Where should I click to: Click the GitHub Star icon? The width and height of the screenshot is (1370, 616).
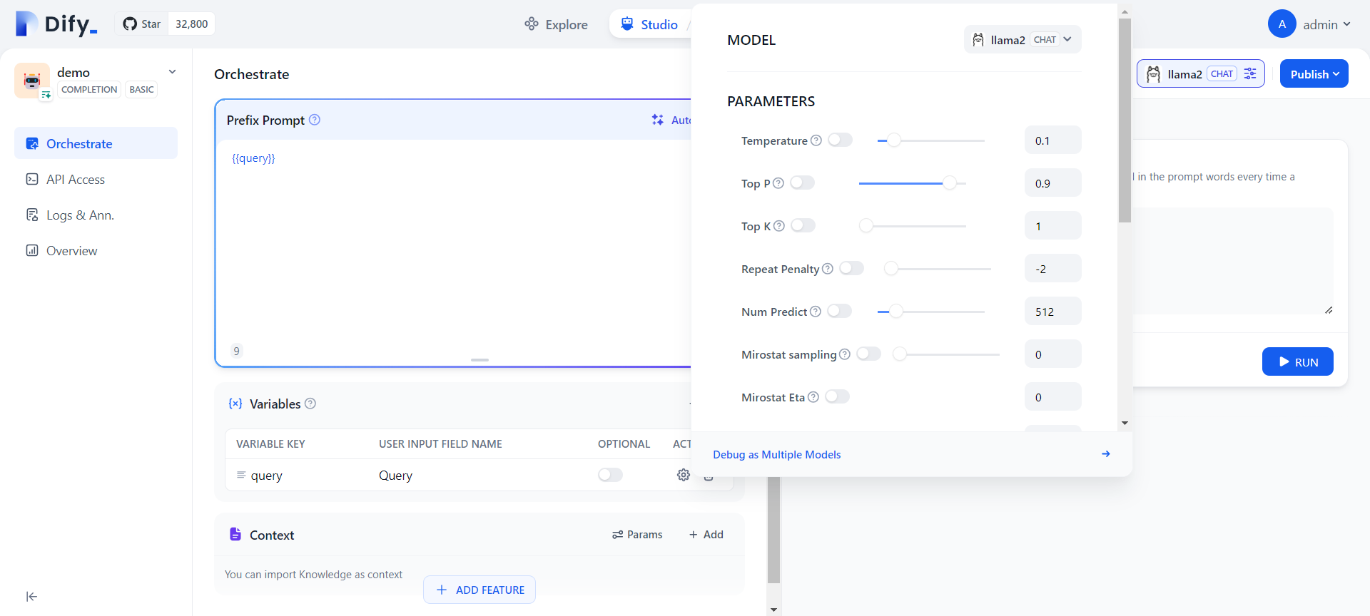[130, 24]
